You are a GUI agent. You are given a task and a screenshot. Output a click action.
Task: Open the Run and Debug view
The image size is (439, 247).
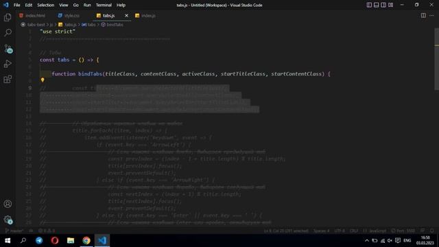tap(8, 64)
